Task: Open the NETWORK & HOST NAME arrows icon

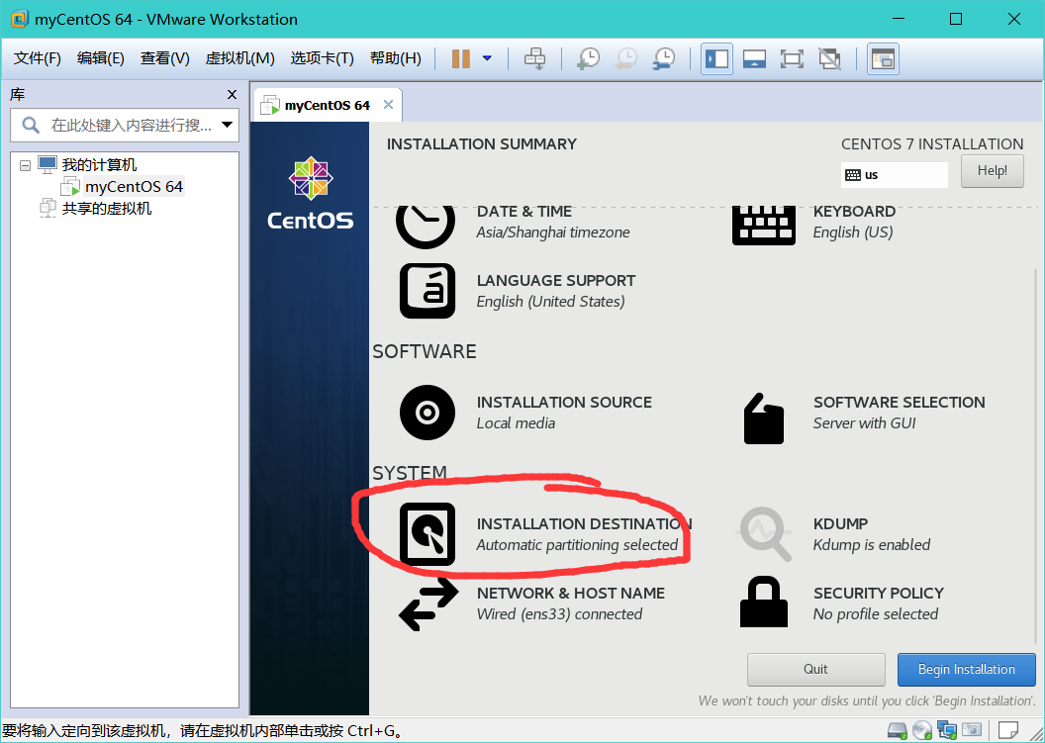Action: [x=428, y=604]
